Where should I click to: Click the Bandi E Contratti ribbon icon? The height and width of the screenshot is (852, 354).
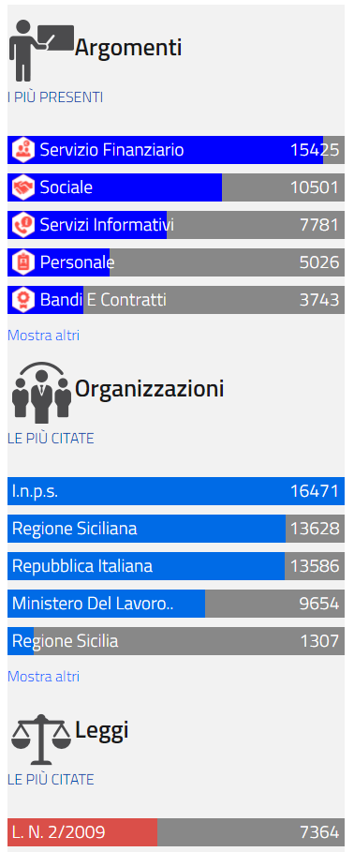(x=22, y=300)
